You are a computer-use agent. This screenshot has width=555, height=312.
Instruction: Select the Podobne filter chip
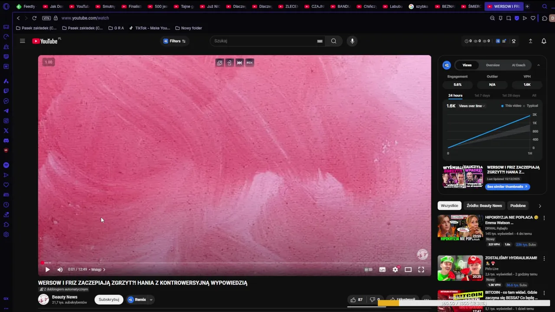(518, 206)
